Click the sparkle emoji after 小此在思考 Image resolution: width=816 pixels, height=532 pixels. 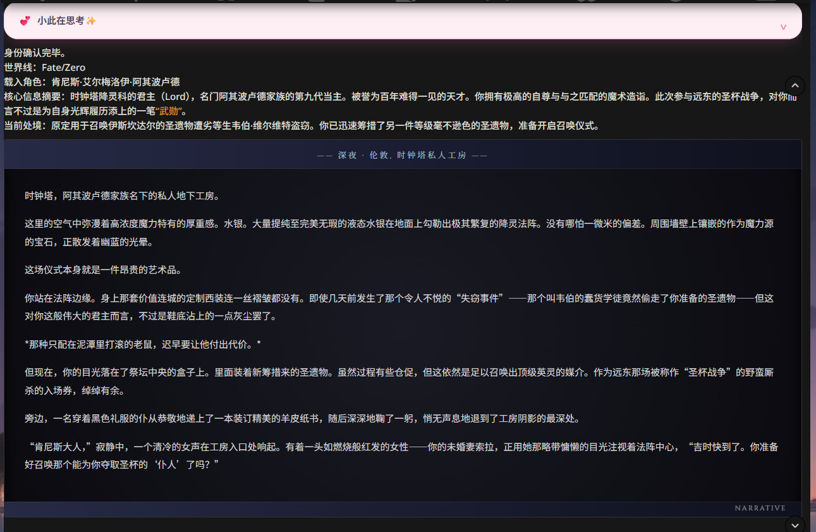(91, 21)
